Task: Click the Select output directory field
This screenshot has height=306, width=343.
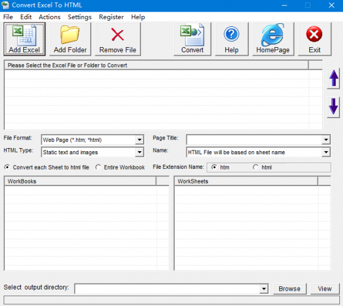Action: 167,289
